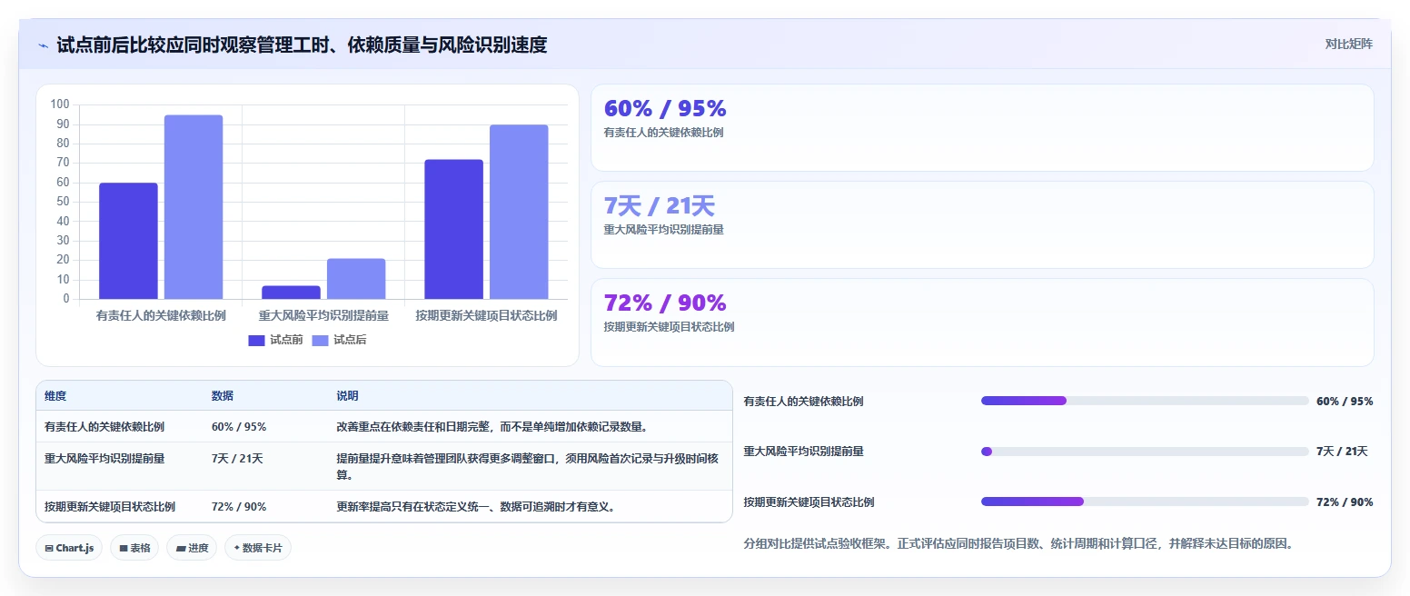The height and width of the screenshot is (596, 1410).
Task: Click table cell 有责任人的关键依赖比例
Action: click(104, 426)
